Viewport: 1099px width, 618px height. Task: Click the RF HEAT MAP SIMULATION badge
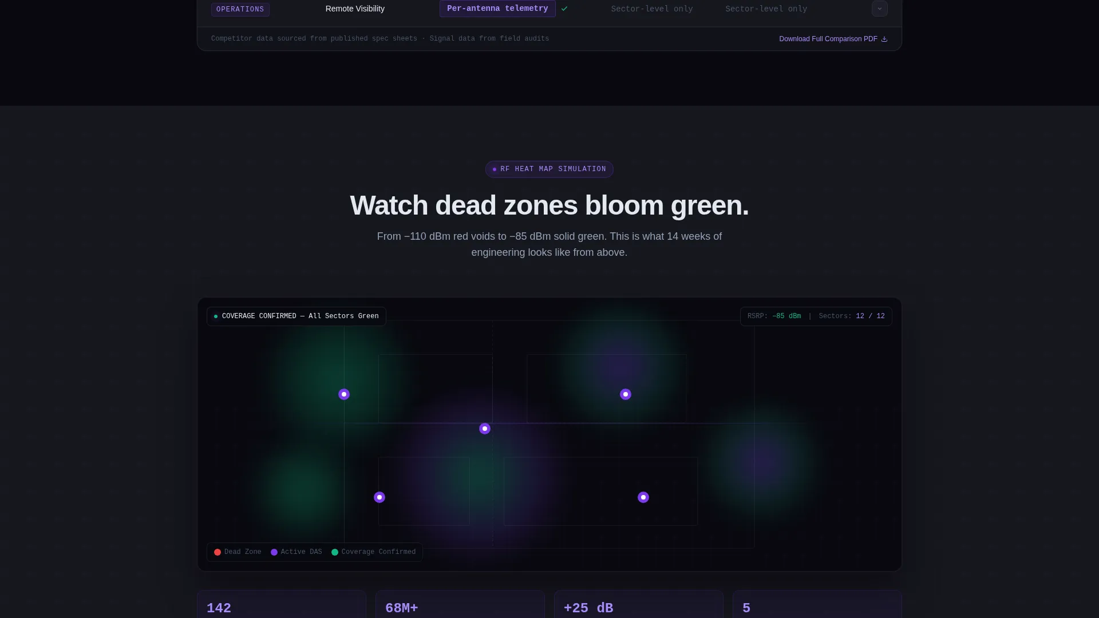click(x=549, y=169)
